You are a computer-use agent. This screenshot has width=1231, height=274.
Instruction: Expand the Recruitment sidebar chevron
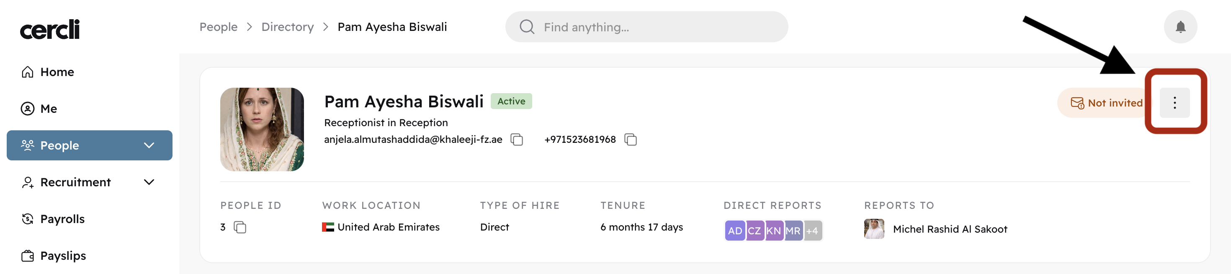point(149,182)
